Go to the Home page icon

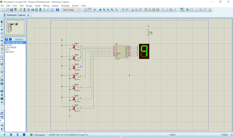[20, 10]
